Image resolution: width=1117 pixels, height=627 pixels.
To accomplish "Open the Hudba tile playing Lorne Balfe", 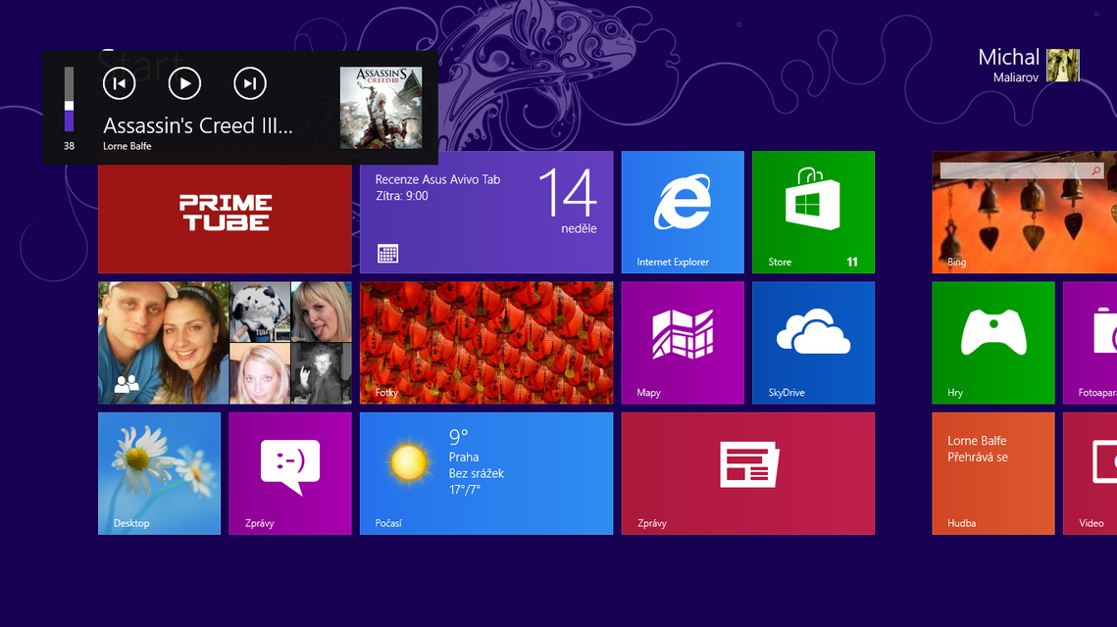I will click(x=992, y=473).
